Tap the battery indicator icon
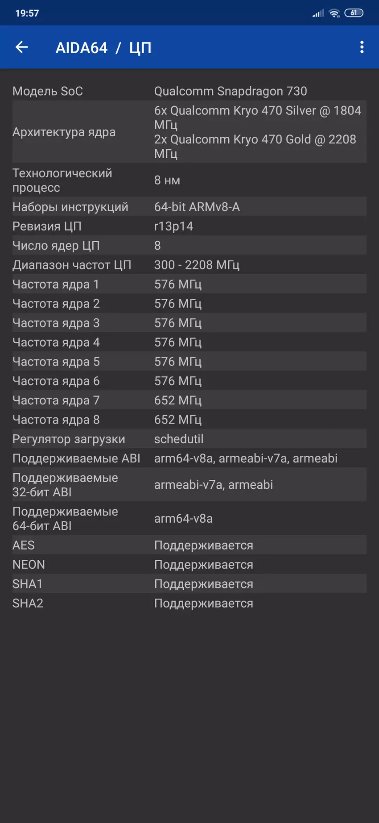Viewport: 379px width, 823px height. click(354, 13)
